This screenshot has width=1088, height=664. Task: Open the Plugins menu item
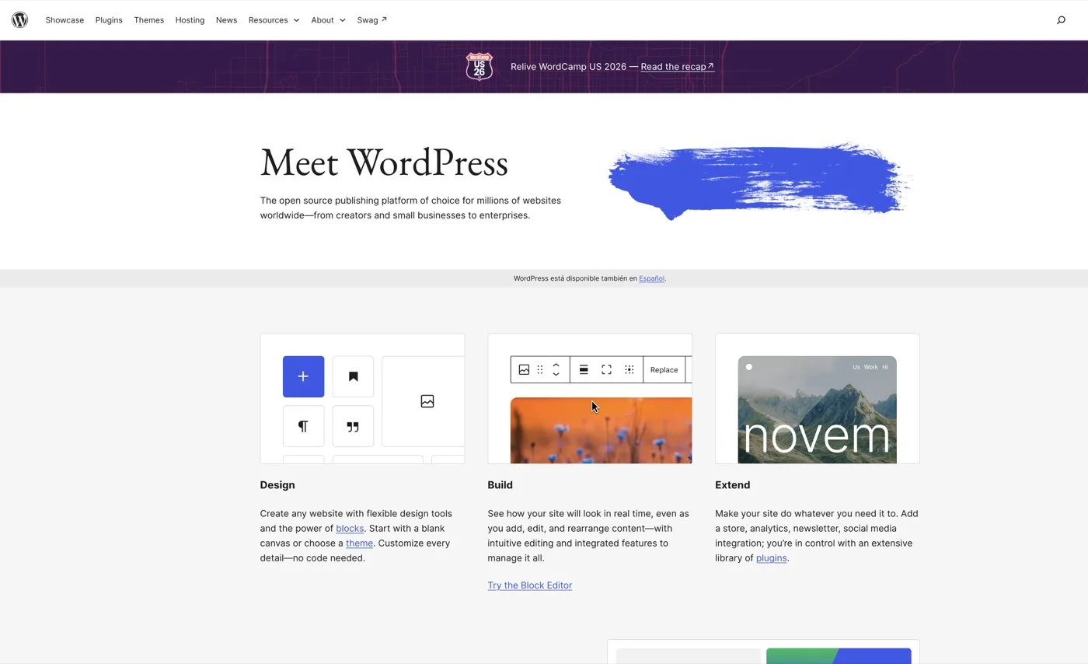tap(109, 20)
